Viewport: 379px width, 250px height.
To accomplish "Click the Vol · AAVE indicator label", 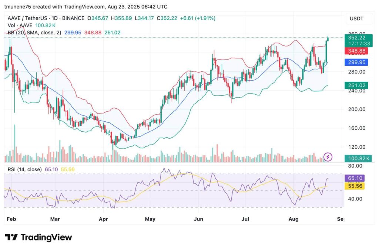I will coord(20,26).
